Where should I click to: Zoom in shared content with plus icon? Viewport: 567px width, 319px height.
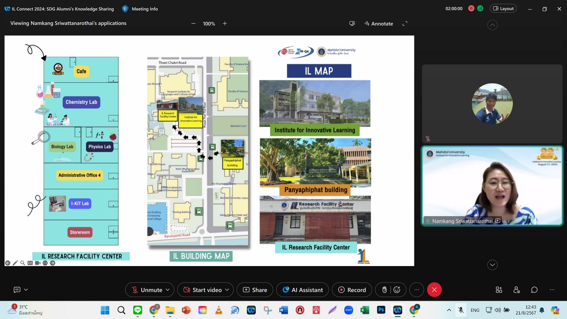(225, 24)
